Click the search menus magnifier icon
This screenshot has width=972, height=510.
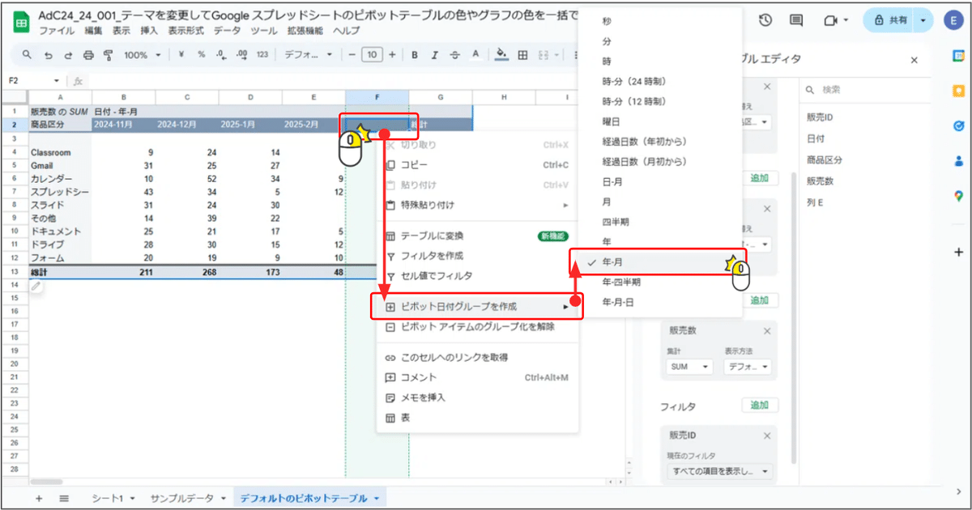[x=27, y=55]
